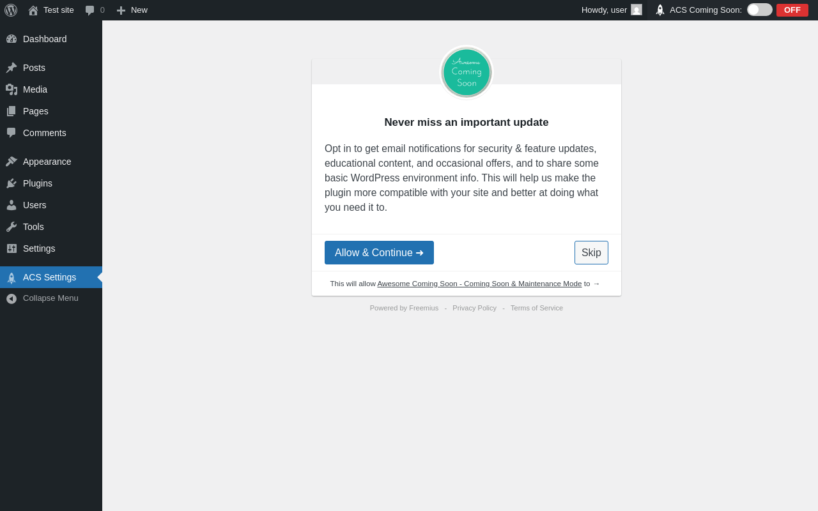Collapse the admin sidebar menu
This screenshot has width=818, height=511.
[51, 298]
